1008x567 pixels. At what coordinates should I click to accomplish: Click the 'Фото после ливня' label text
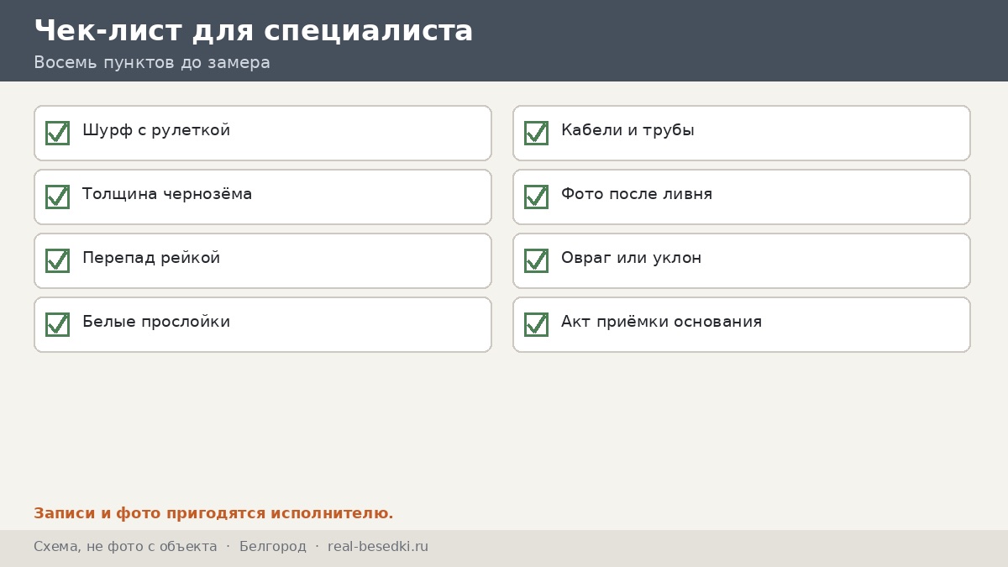click(637, 194)
